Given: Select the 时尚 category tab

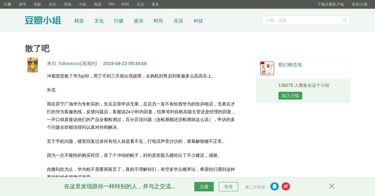Looking at the screenshot, I should [158, 21].
